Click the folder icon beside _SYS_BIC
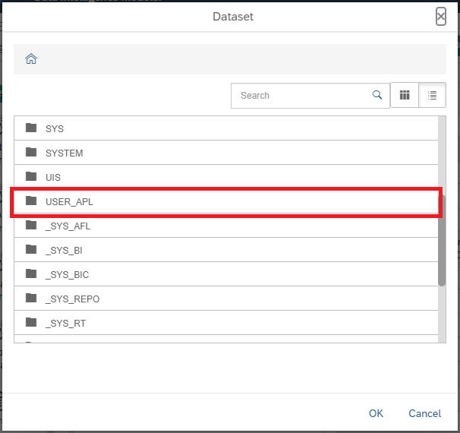This screenshot has height=433, width=460. click(x=31, y=274)
